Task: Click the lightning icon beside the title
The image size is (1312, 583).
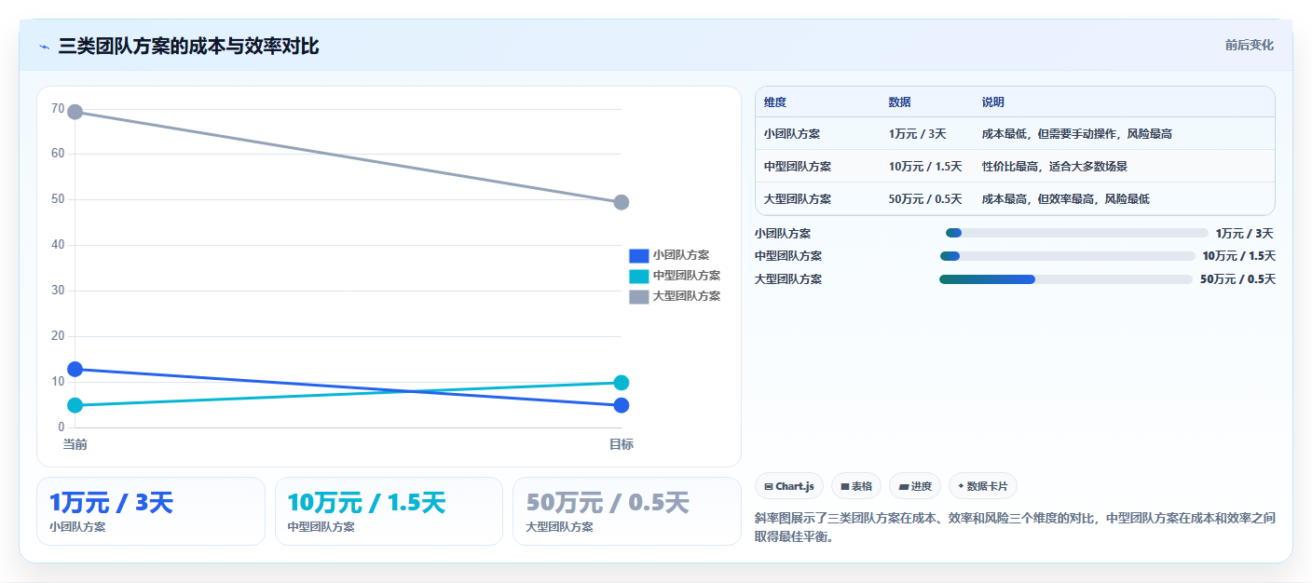Action: pyautogui.click(x=44, y=47)
